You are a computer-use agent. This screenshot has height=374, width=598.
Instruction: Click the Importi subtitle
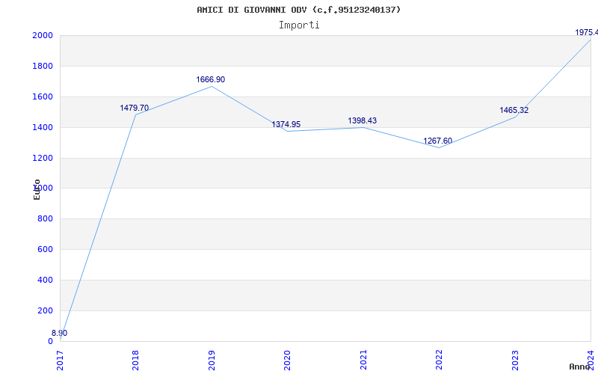click(299, 25)
